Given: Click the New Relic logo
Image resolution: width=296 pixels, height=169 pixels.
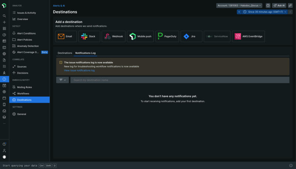Looking at the screenshot, I should 4,6.
